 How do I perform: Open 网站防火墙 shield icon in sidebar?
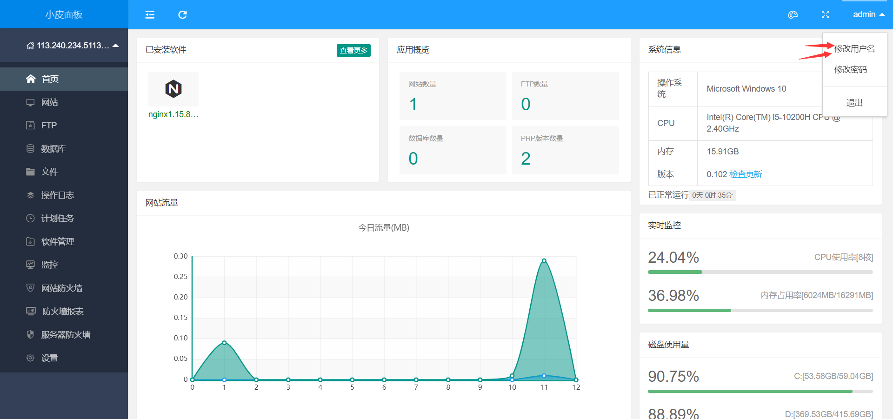tap(30, 288)
